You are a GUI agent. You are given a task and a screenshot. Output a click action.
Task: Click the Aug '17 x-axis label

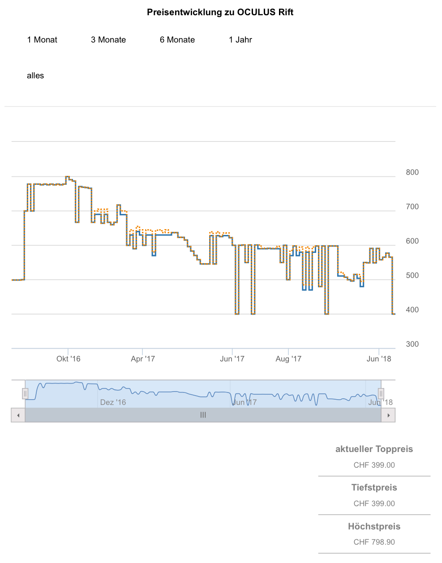pos(288,359)
